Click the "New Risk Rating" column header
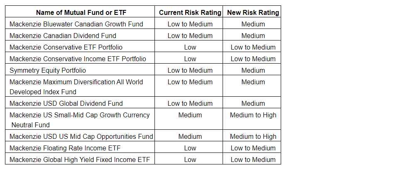 (x=253, y=12)
